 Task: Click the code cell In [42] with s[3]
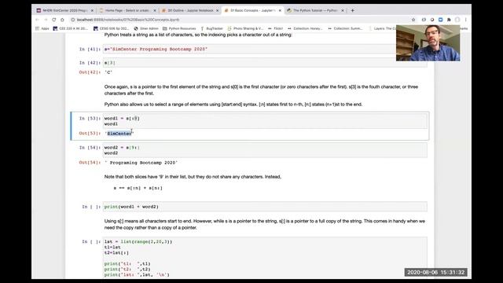click(265, 63)
